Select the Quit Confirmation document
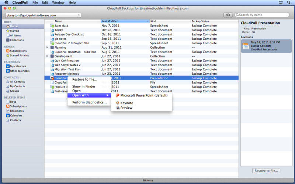 [142, 60]
